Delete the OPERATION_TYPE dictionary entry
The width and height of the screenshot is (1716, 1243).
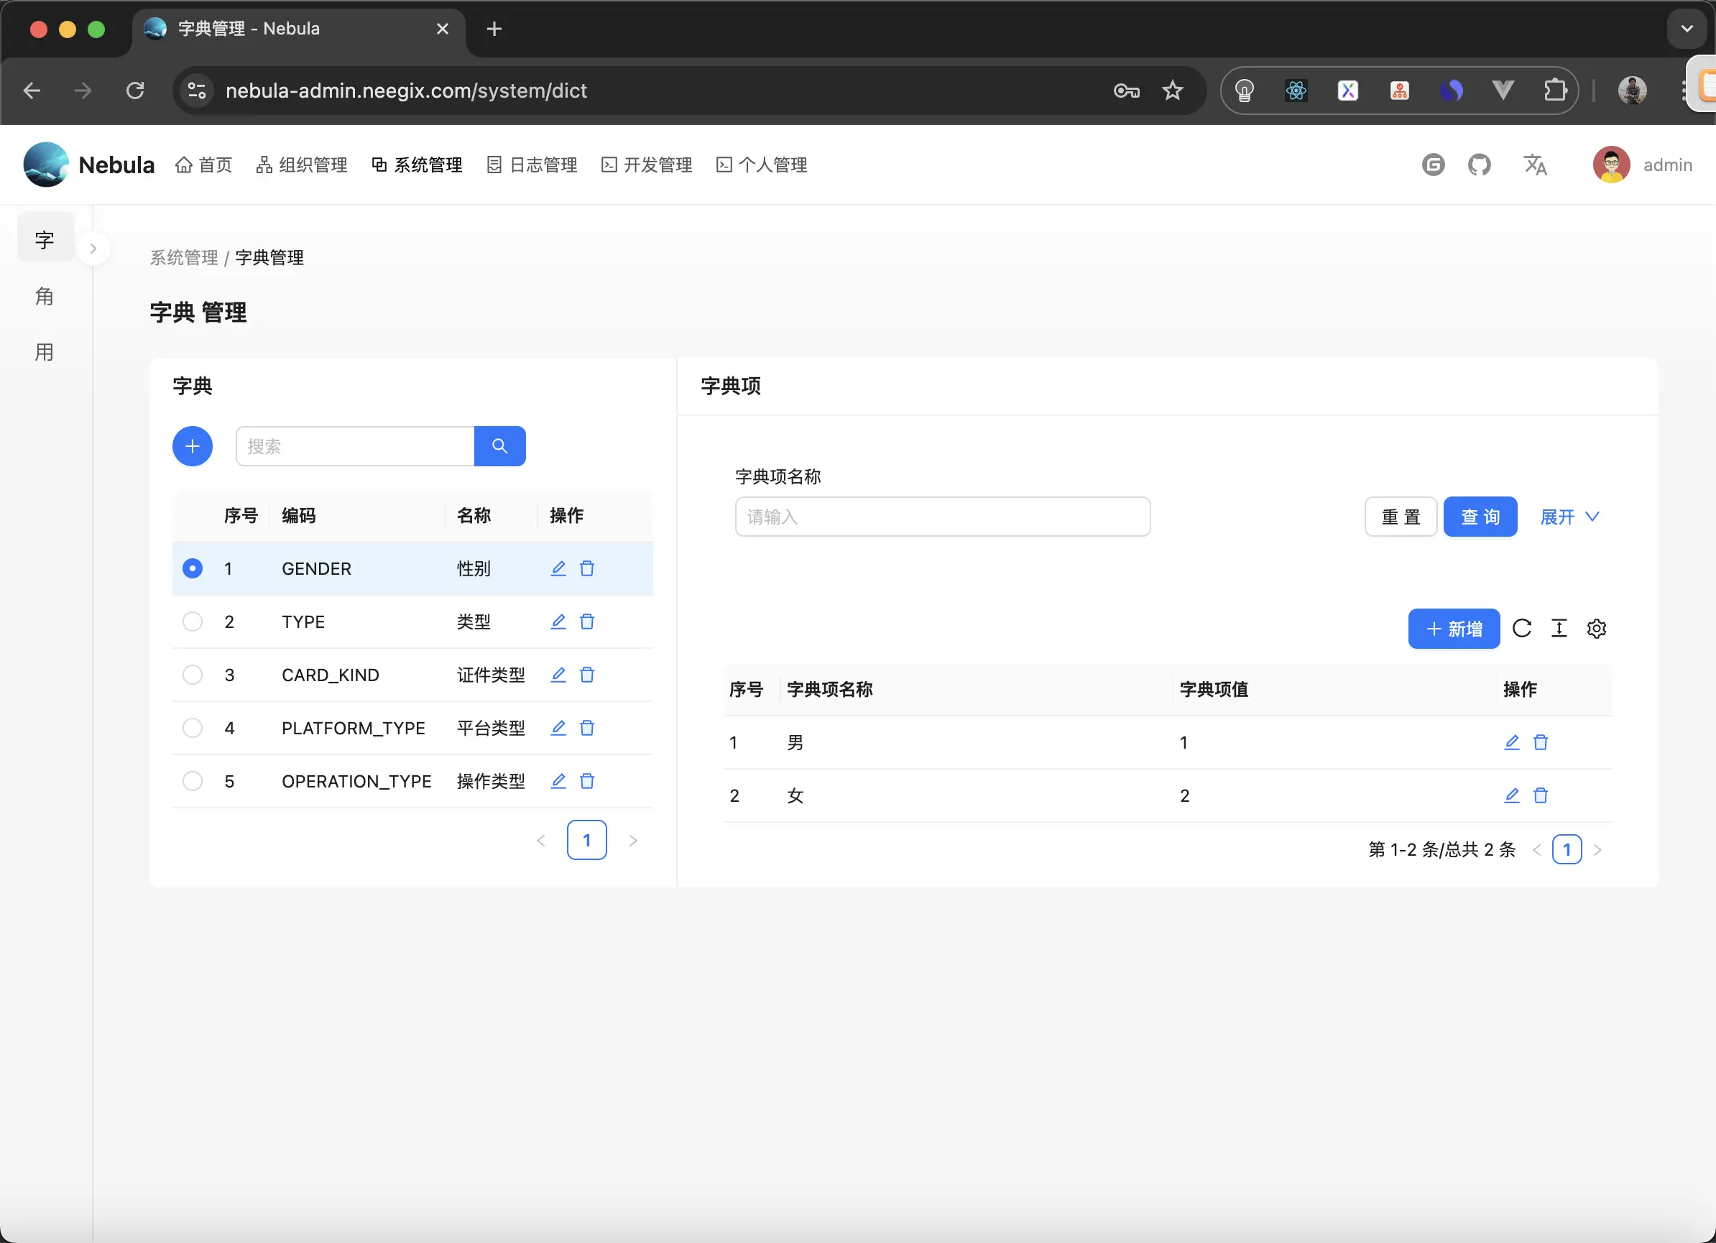587,780
